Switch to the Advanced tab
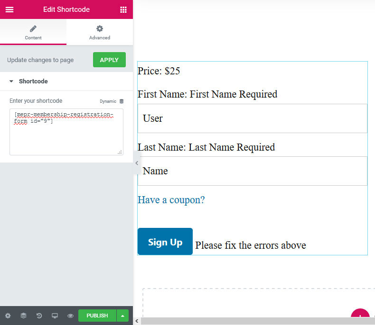The image size is (375, 325). [100, 32]
